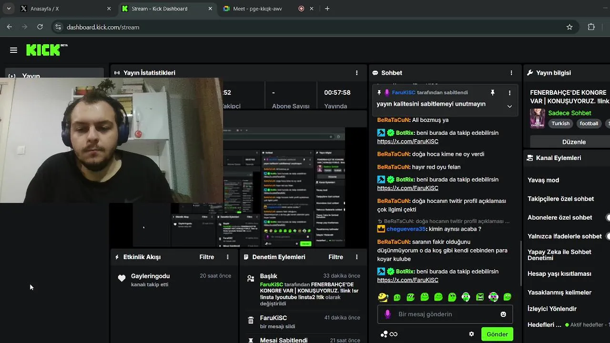
Task: Bookmark this page with star icon
Action: (x=569, y=27)
